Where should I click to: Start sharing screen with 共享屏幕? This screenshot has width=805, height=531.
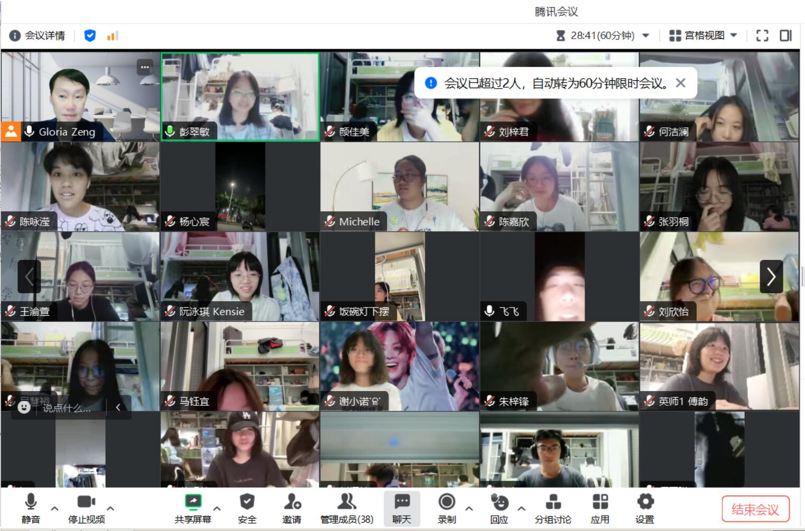tap(193, 508)
